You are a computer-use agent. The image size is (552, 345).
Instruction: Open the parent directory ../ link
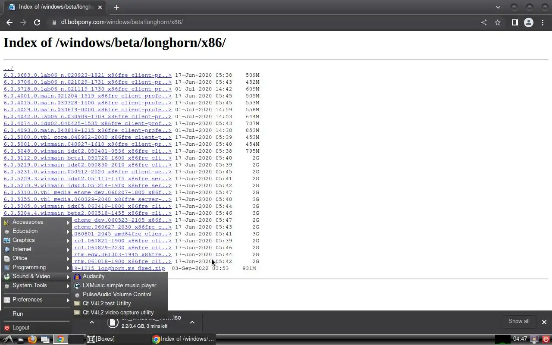pyautogui.click(x=9, y=68)
